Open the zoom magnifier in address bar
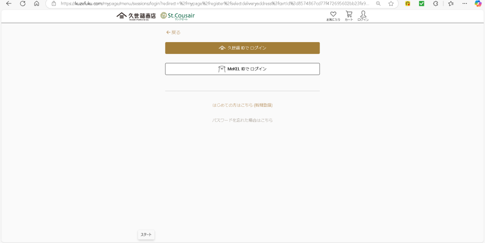The image size is (485, 243). pyautogui.click(x=378, y=4)
